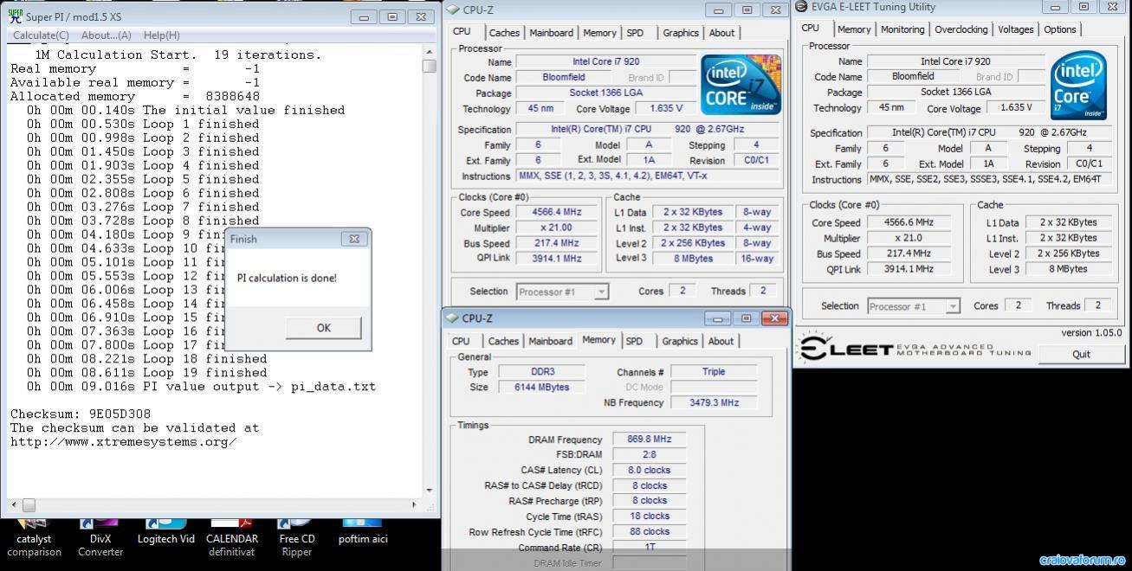Viewport: 1132px width, 571px height.
Task: Click memory Size 6144 MBytes field
Action: (x=544, y=388)
